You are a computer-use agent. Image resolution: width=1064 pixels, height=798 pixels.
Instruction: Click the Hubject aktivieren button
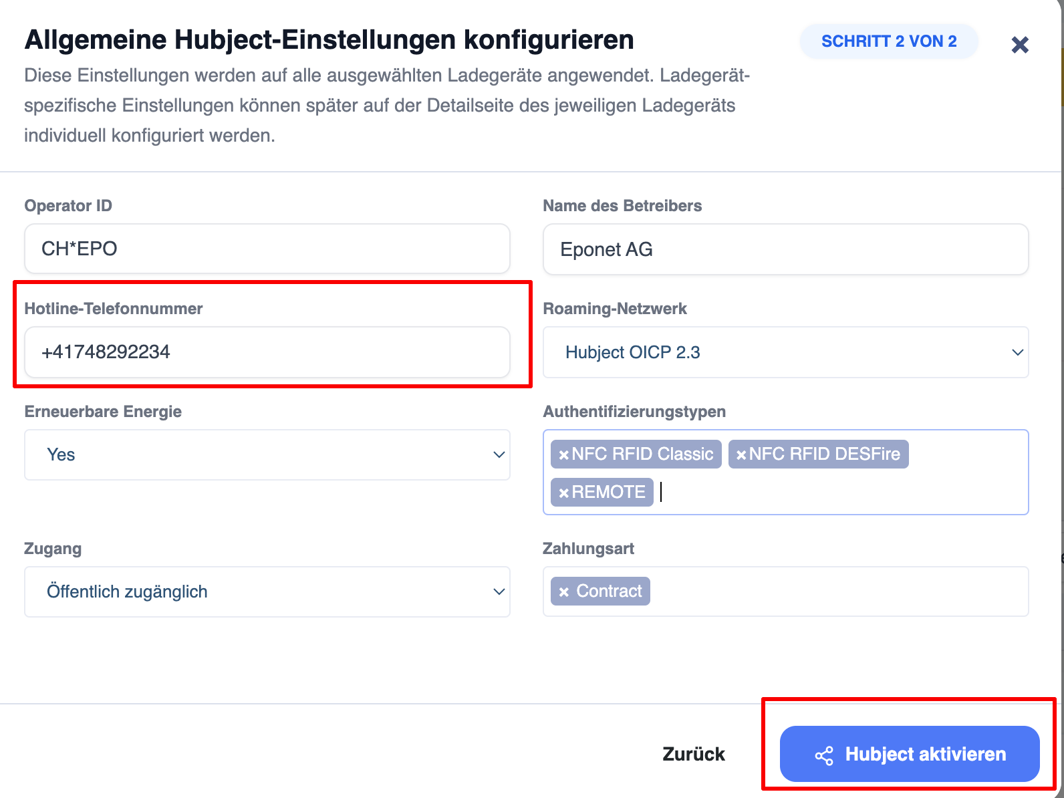910,754
